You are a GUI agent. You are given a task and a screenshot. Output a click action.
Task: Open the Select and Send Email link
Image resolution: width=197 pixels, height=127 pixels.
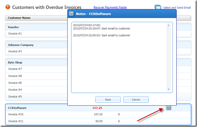click(177, 8)
